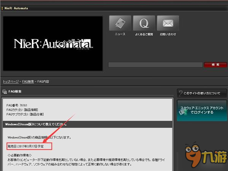Click the NieR:Automata banner logo
228x171 pixels.
[x=53, y=43]
